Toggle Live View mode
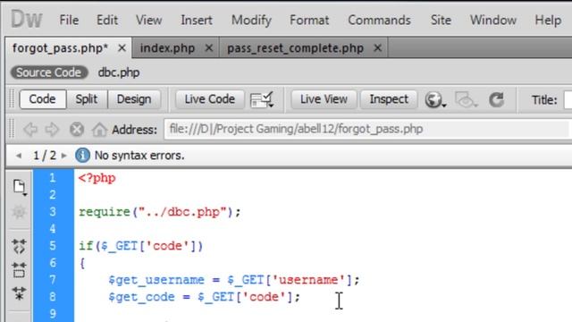This screenshot has width=572, height=322. pyautogui.click(x=324, y=99)
